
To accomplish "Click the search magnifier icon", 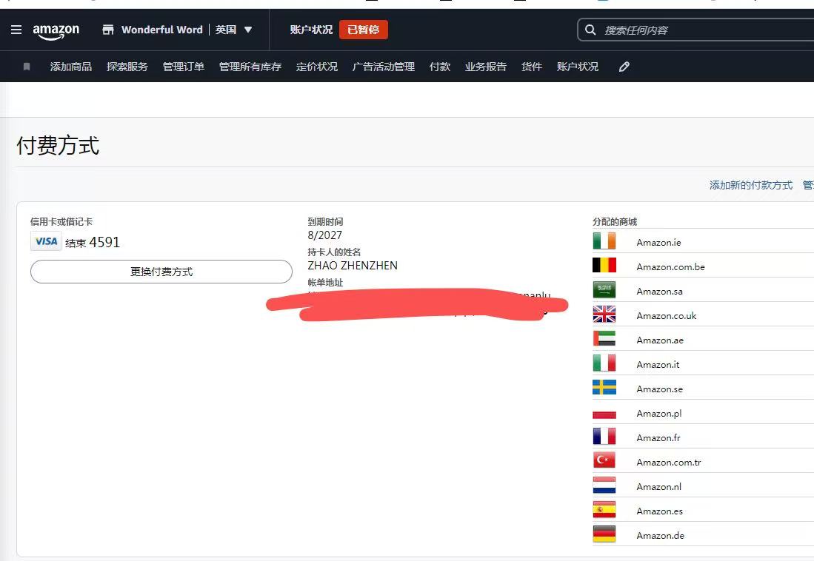I will tap(590, 30).
